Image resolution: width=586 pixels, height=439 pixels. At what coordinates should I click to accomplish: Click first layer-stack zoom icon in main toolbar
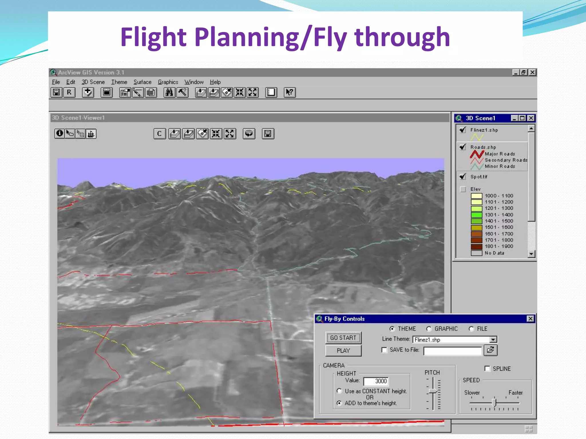[x=201, y=92]
